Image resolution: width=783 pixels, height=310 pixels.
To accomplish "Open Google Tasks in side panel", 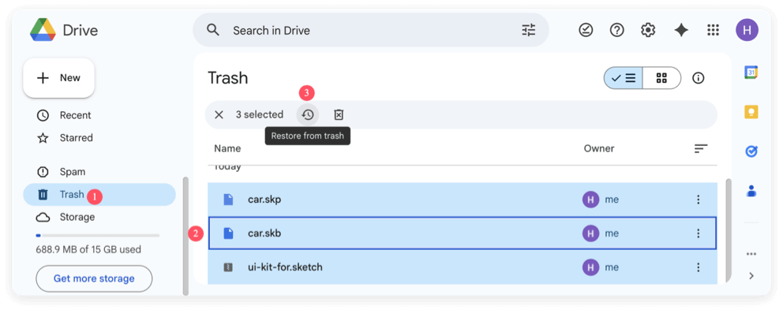I will tap(751, 151).
